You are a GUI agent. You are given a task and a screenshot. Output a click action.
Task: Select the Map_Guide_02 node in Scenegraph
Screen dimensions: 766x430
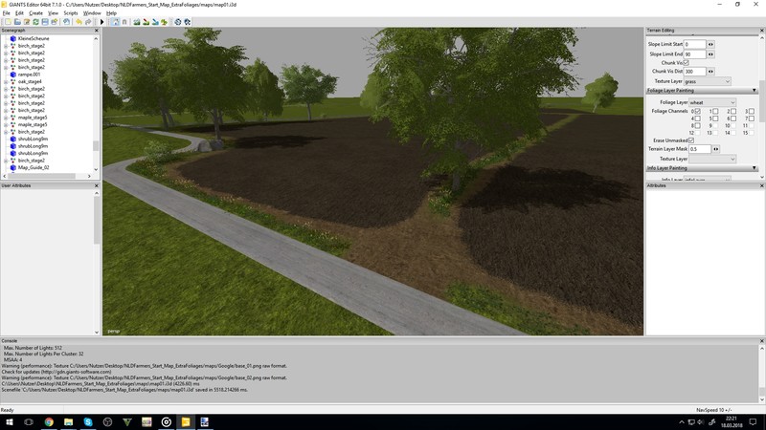tap(34, 167)
